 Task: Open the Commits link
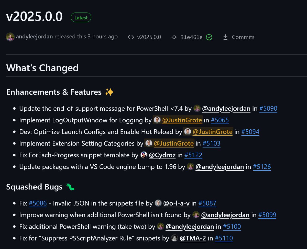coord(243,37)
